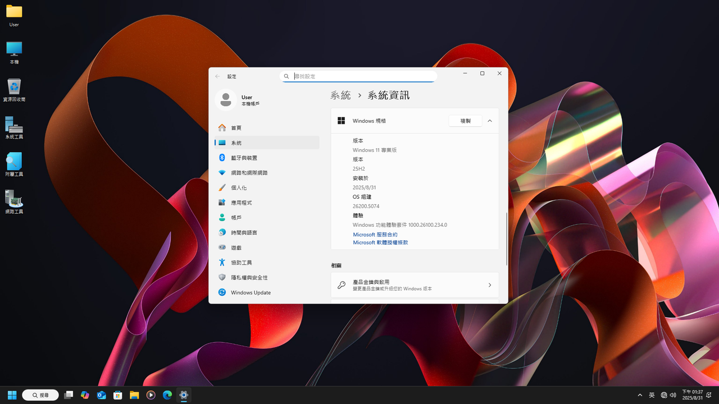The height and width of the screenshot is (404, 719).
Task: Click the 2025/8/31 install date value
Action: pos(365,187)
